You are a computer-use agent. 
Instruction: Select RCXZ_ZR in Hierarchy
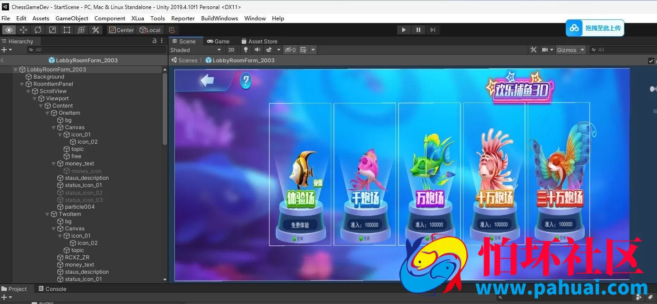pyautogui.click(x=77, y=257)
